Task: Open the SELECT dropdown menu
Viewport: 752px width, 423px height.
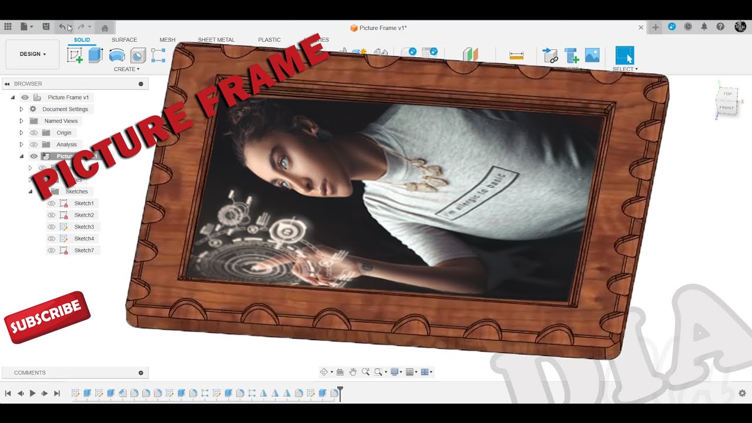Action: tap(626, 69)
